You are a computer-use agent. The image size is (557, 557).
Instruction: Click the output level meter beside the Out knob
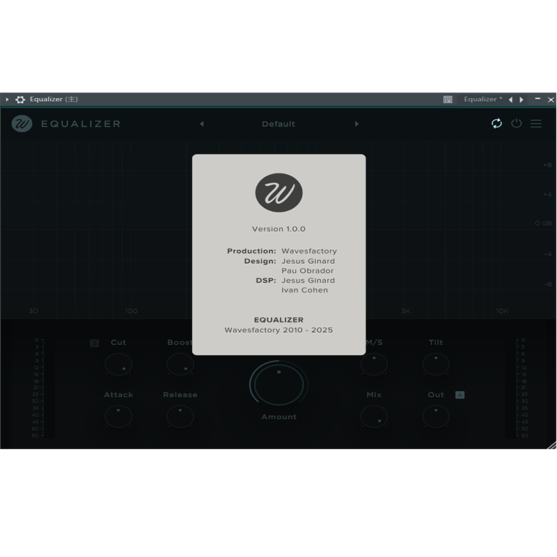(x=517, y=388)
